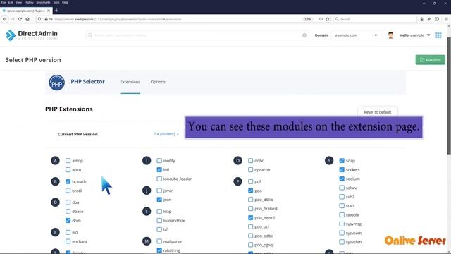
Task: Open the Domain example.com dropdown
Action: point(356,35)
